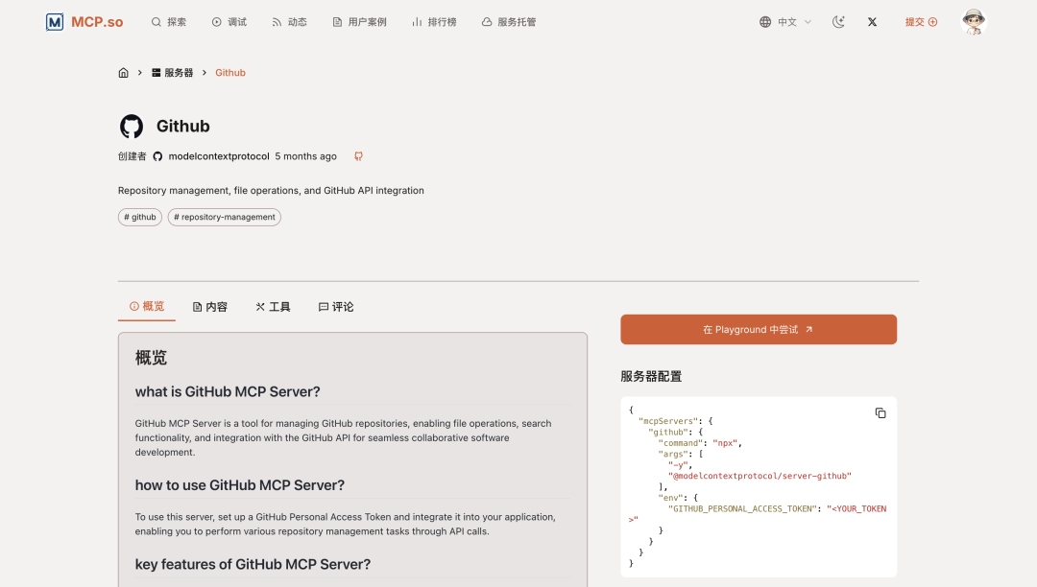
Task: Copy server config with copy icon
Action: [880, 412]
